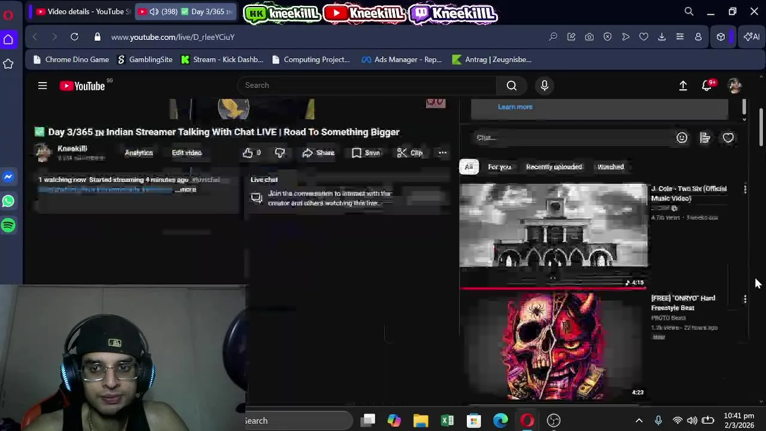
Task: Open browser heart bookmarks icon
Action: pos(643,37)
